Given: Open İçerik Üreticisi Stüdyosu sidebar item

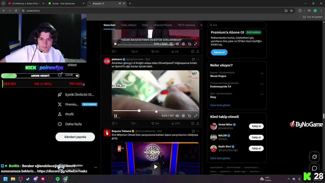Looking at the screenshot, I should 76,95.
